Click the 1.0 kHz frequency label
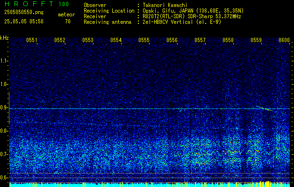Image resolution: width=294 pixels, height=187 pixels. (4, 85)
